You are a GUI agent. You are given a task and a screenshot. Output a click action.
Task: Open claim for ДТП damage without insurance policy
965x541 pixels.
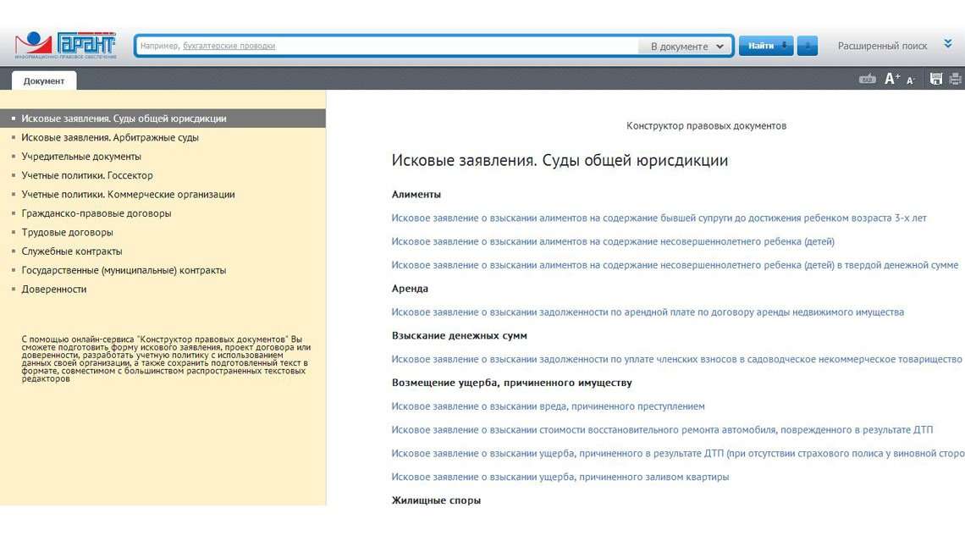(x=677, y=454)
